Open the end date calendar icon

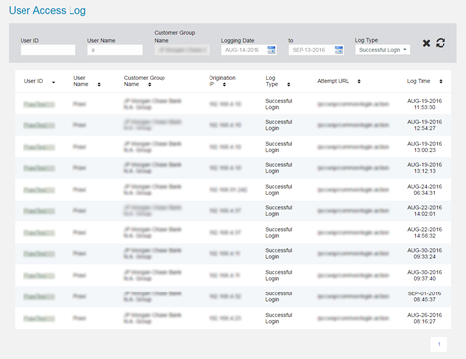click(x=339, y=50)
